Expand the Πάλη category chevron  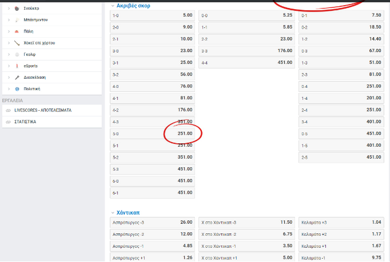9,31
